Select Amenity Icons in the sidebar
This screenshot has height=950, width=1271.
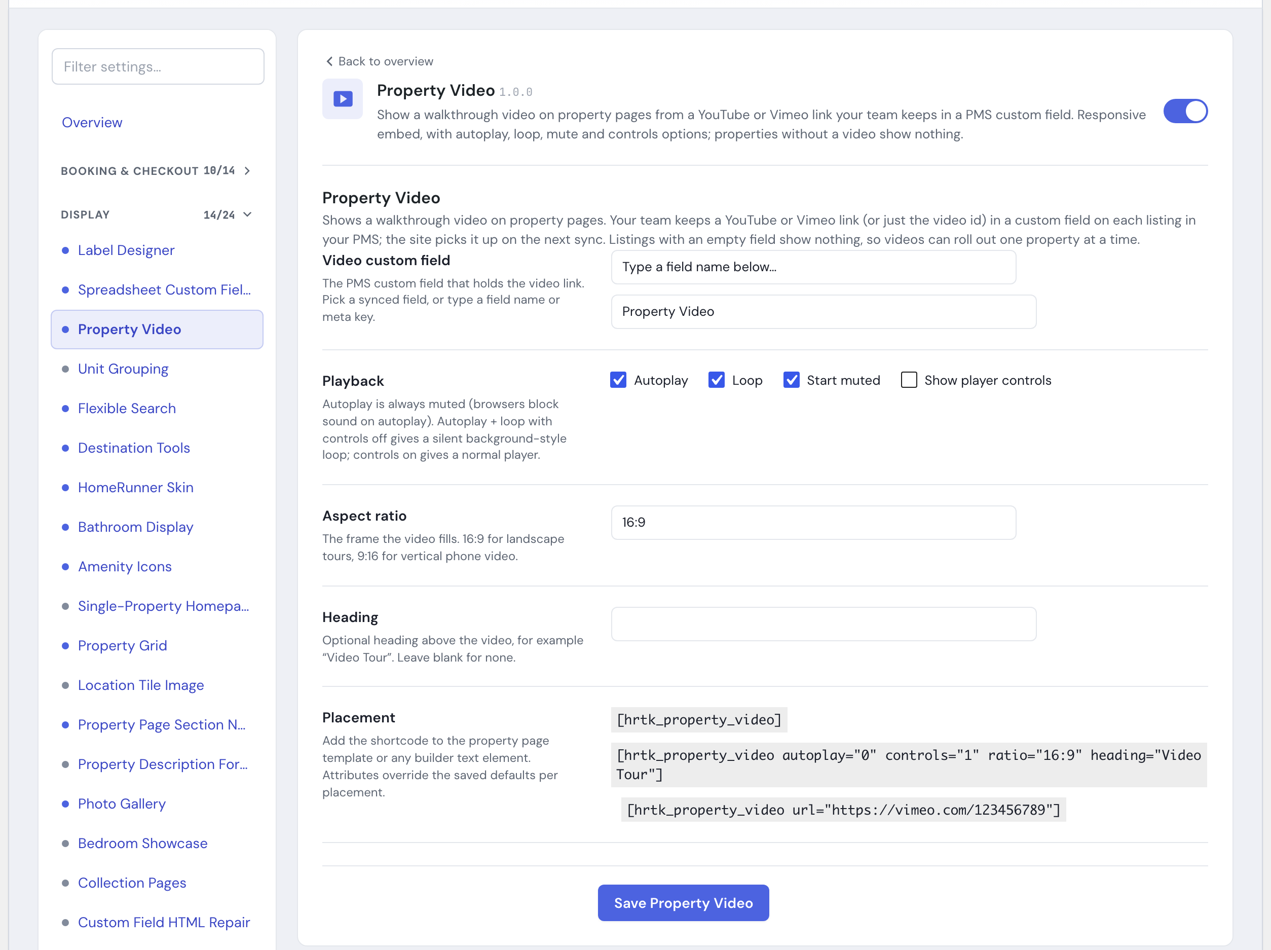point(125,567)
